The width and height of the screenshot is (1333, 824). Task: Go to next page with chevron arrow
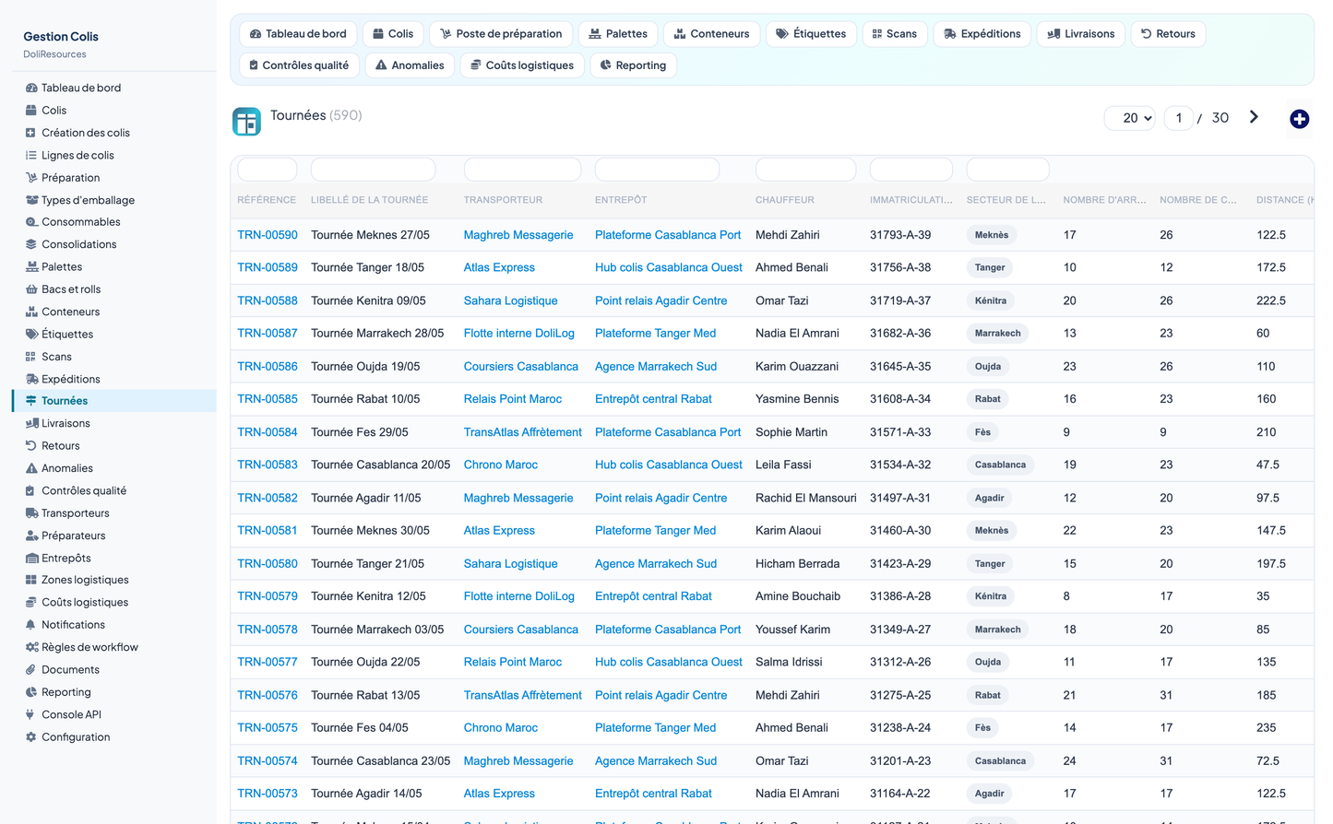pyautogui.click(x=1254, y=117)
